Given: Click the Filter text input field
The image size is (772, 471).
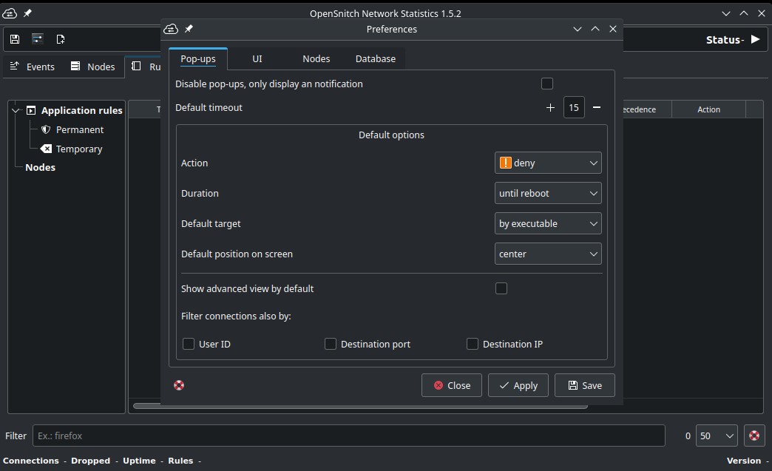Looking at the screenshot, I should [x=348, y=436].
